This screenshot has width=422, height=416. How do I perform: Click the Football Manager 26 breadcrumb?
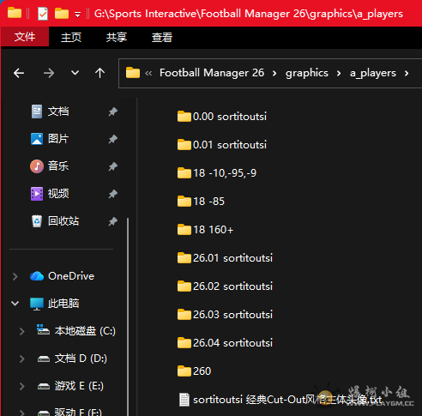click(212, 73)
